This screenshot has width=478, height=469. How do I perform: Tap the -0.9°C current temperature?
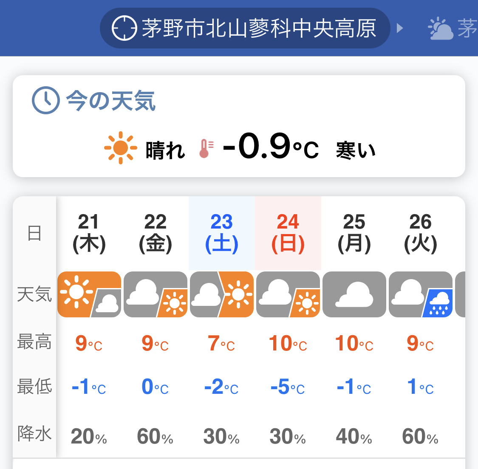pyautogui.click(x=271, y=147)
